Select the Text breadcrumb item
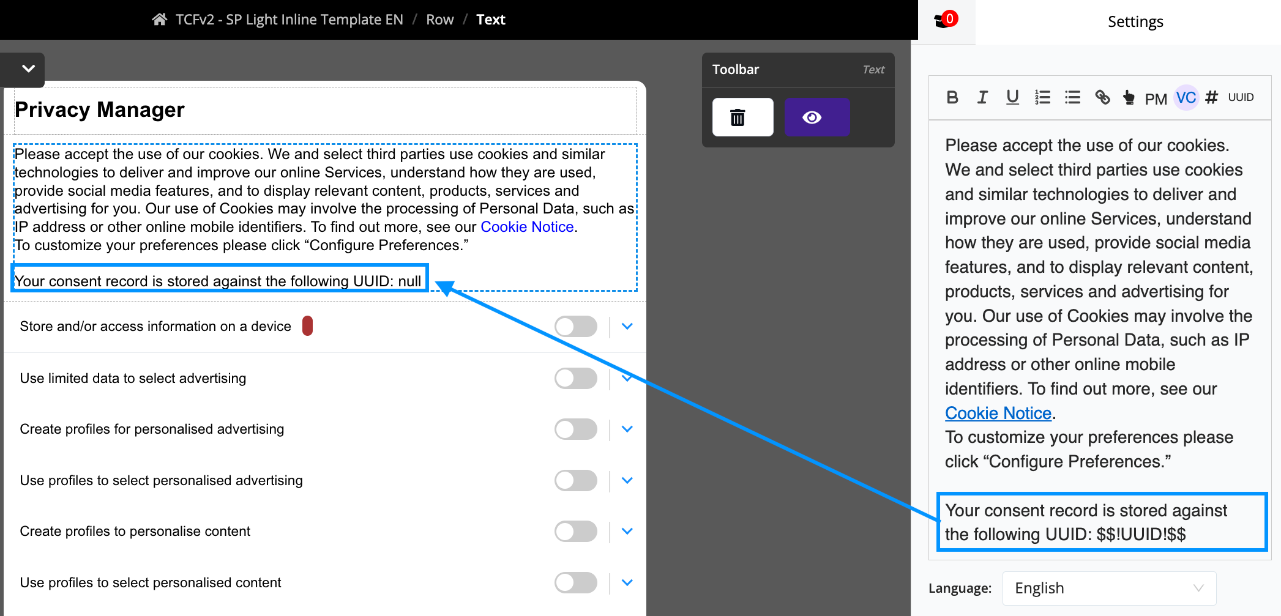This screenshot has width=1281, height=616. [x=490, y=20]
